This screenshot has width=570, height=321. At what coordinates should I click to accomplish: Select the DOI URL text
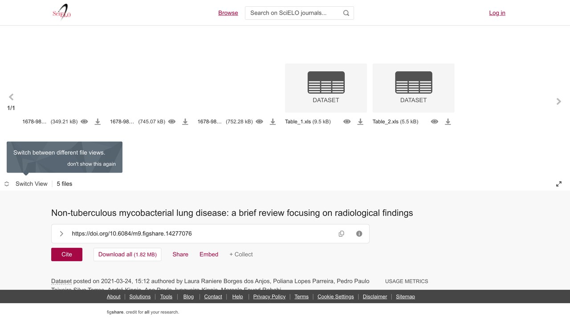tap(132, 234)
